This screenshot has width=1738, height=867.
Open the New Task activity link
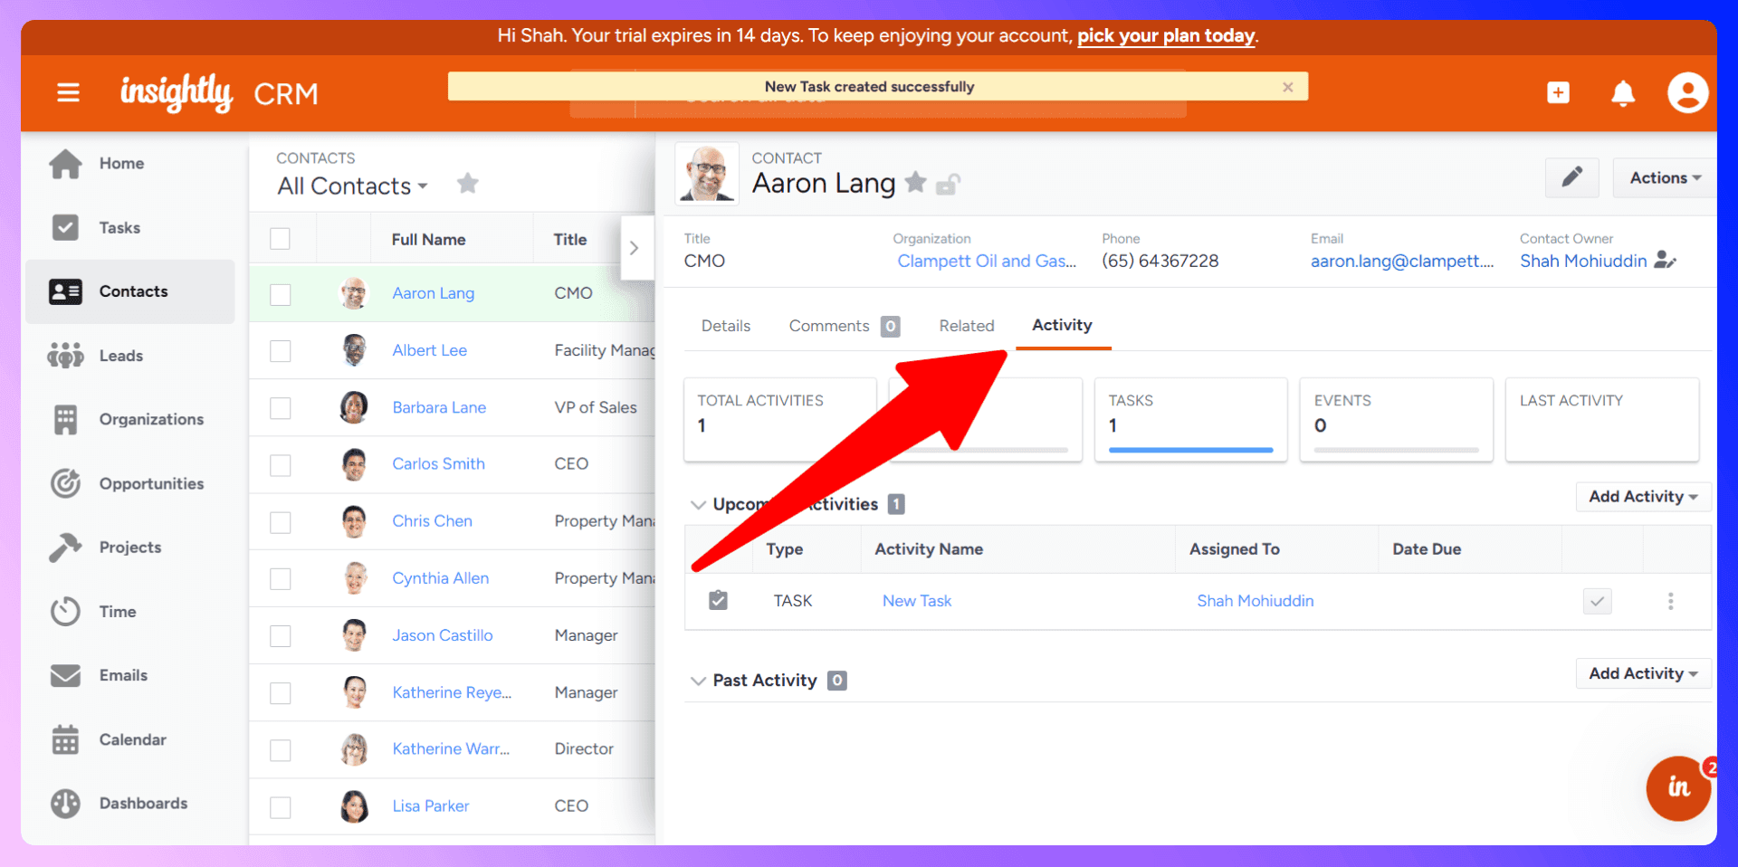click(917, 601)
